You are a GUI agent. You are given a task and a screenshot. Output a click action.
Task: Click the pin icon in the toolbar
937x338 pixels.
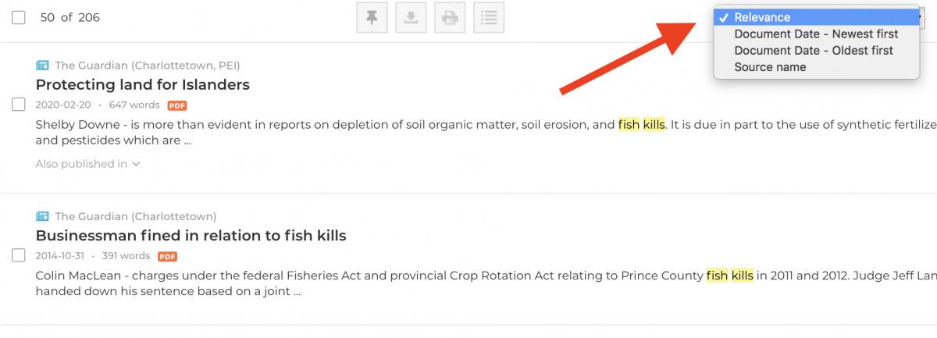click(372, 18)
